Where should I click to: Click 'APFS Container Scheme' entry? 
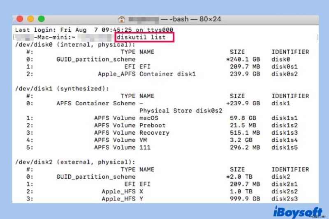pos(96,103)
